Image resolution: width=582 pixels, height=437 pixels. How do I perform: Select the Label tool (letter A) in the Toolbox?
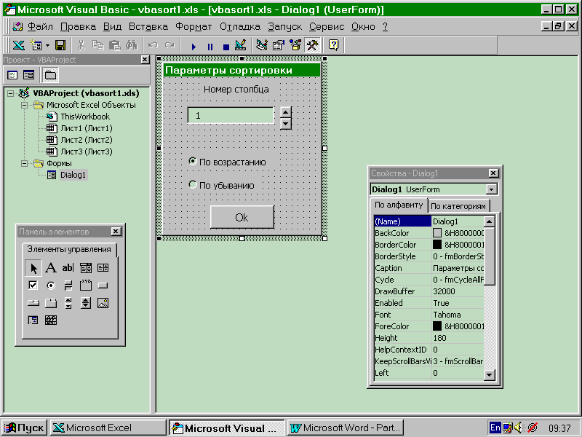51,267
